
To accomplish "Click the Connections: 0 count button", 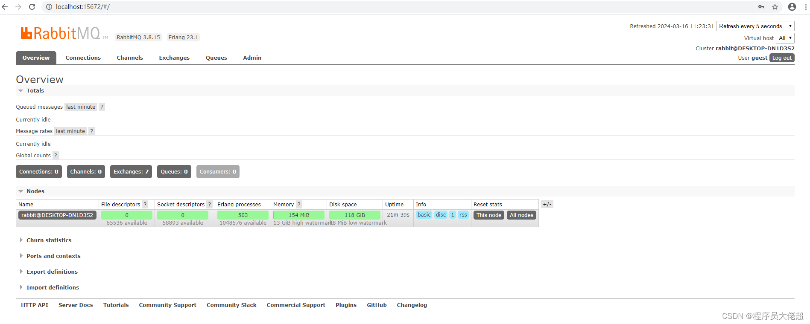I will pyautogui.click(x=39, y=172).
